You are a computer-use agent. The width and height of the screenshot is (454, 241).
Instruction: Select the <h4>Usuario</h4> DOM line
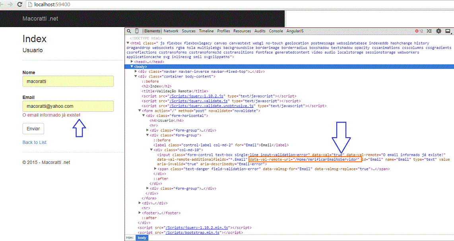pyautogui.click(x=167, y=120)
